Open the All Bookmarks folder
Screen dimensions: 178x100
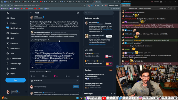(x=115, y=9)
